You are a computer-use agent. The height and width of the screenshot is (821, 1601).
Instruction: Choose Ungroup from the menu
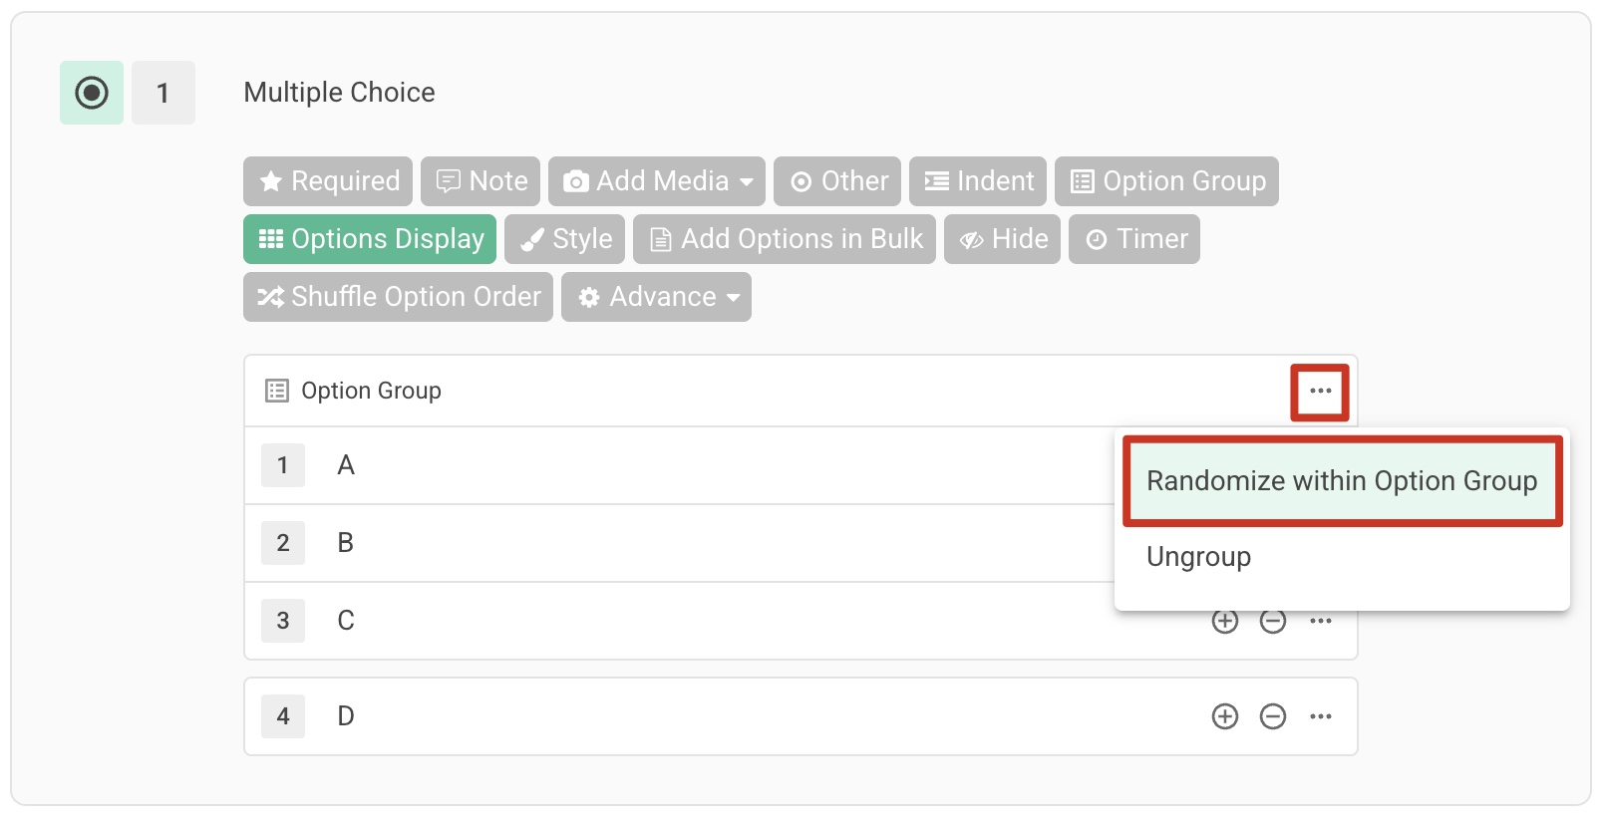[1198, 557]
